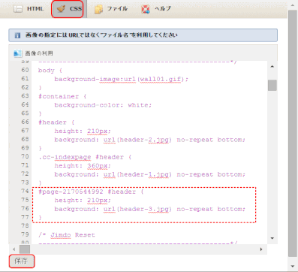Open the 画像の利用 link
The image size is (298, 272).
click(x=39, y=53)
